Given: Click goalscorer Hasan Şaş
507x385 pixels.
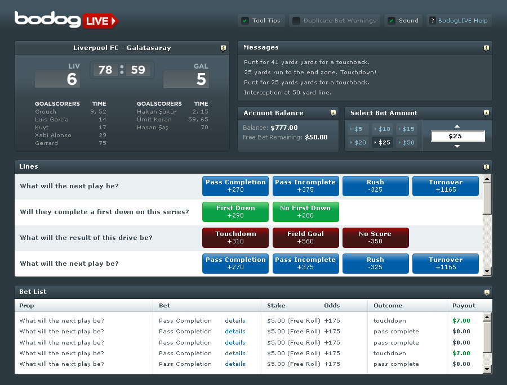Looking at the screenshot, I should click(x=153, y=128).
